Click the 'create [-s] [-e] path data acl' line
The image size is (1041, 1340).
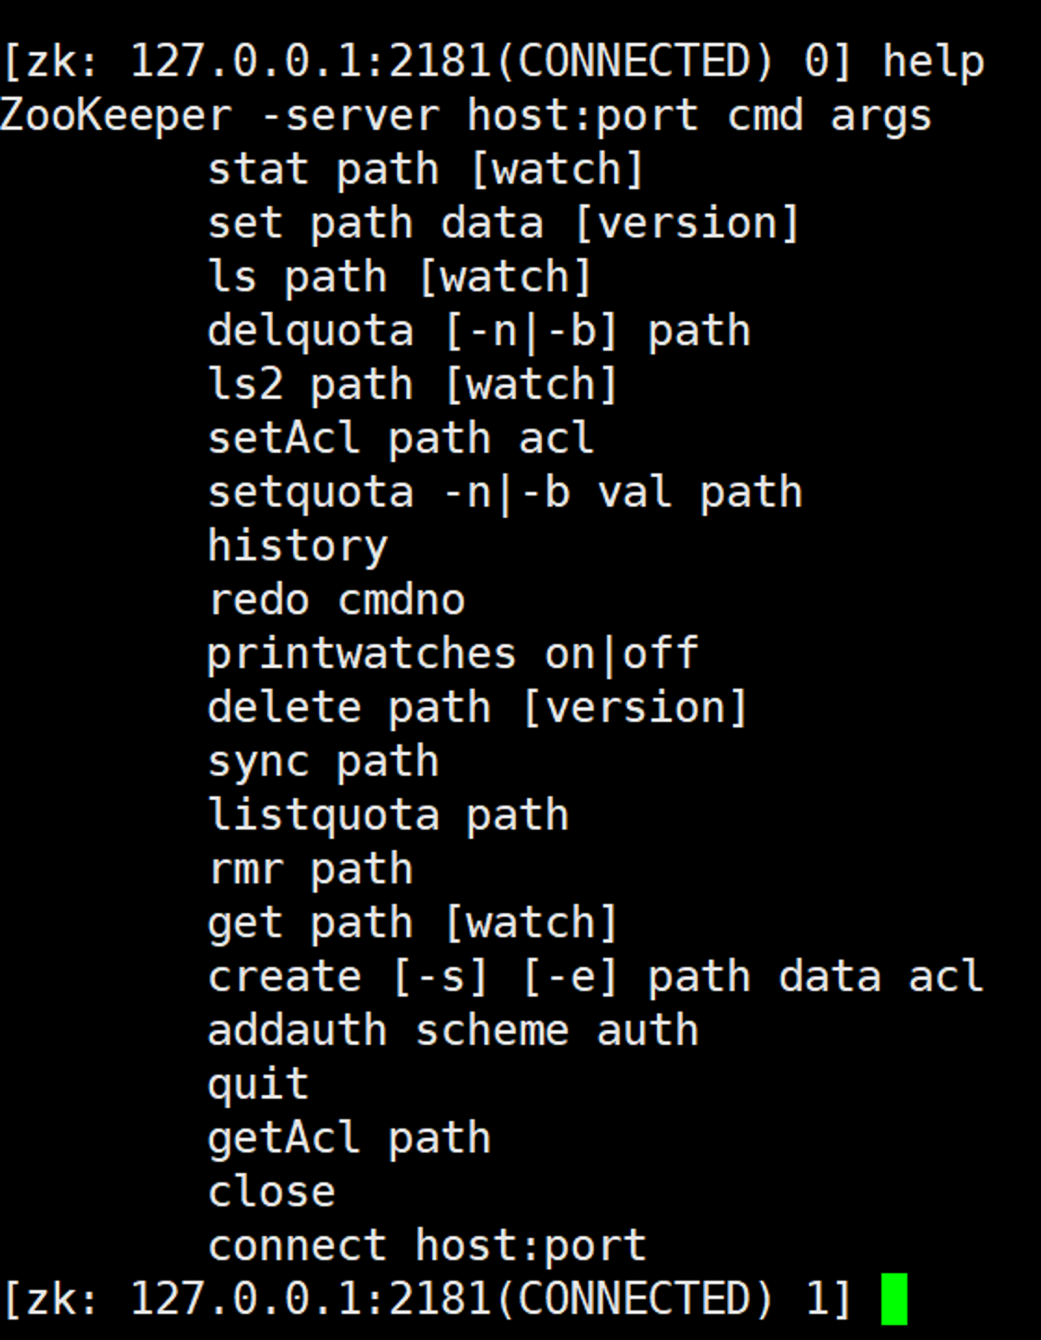(x=595, y=976)
